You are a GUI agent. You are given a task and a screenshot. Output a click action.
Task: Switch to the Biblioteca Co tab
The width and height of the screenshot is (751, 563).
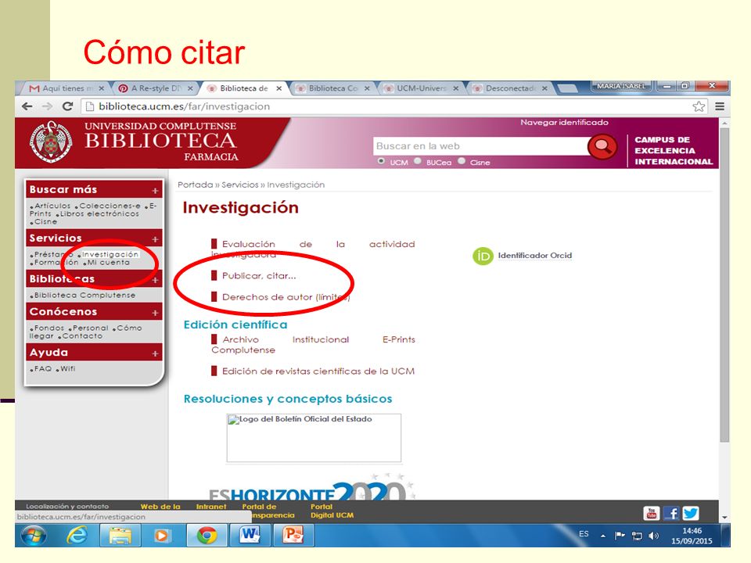tap(333, 88)
